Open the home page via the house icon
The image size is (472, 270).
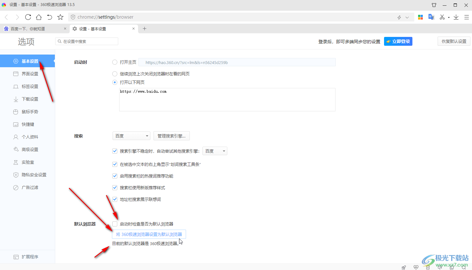(39, 17)
